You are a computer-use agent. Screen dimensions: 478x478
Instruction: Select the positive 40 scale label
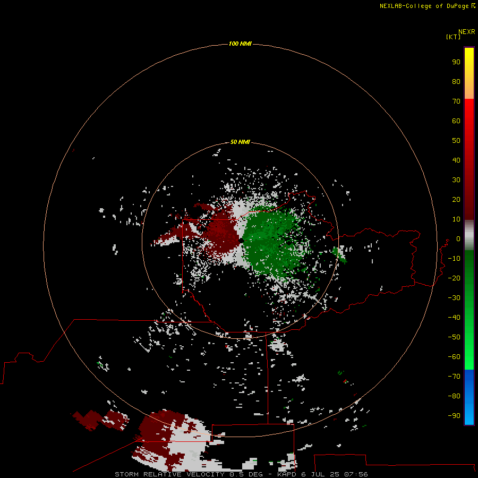point(456,160)
